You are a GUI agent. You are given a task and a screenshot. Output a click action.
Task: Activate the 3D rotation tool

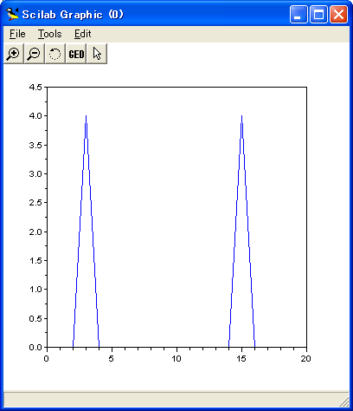[55, 54]
